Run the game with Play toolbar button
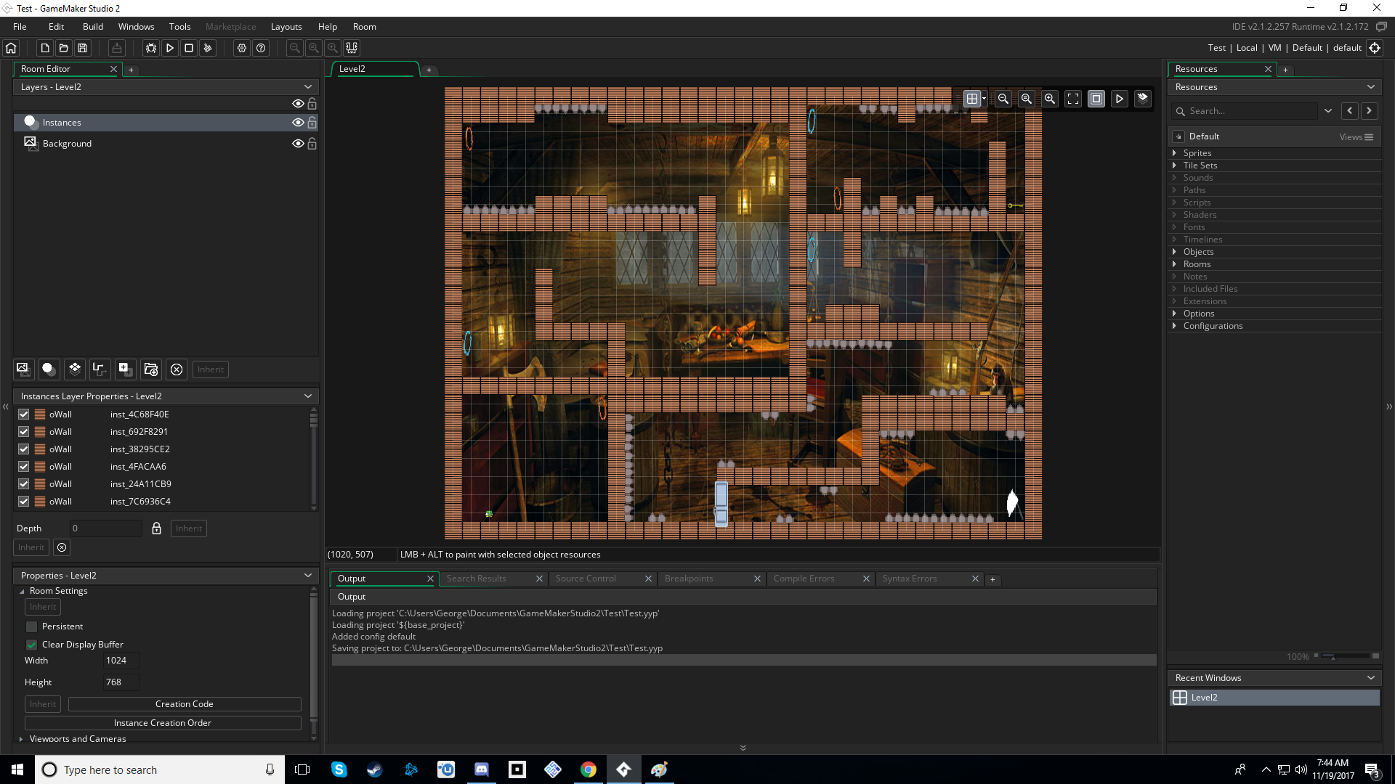The width and height of the screenshot is (1395, 784). tap(169, 48)
